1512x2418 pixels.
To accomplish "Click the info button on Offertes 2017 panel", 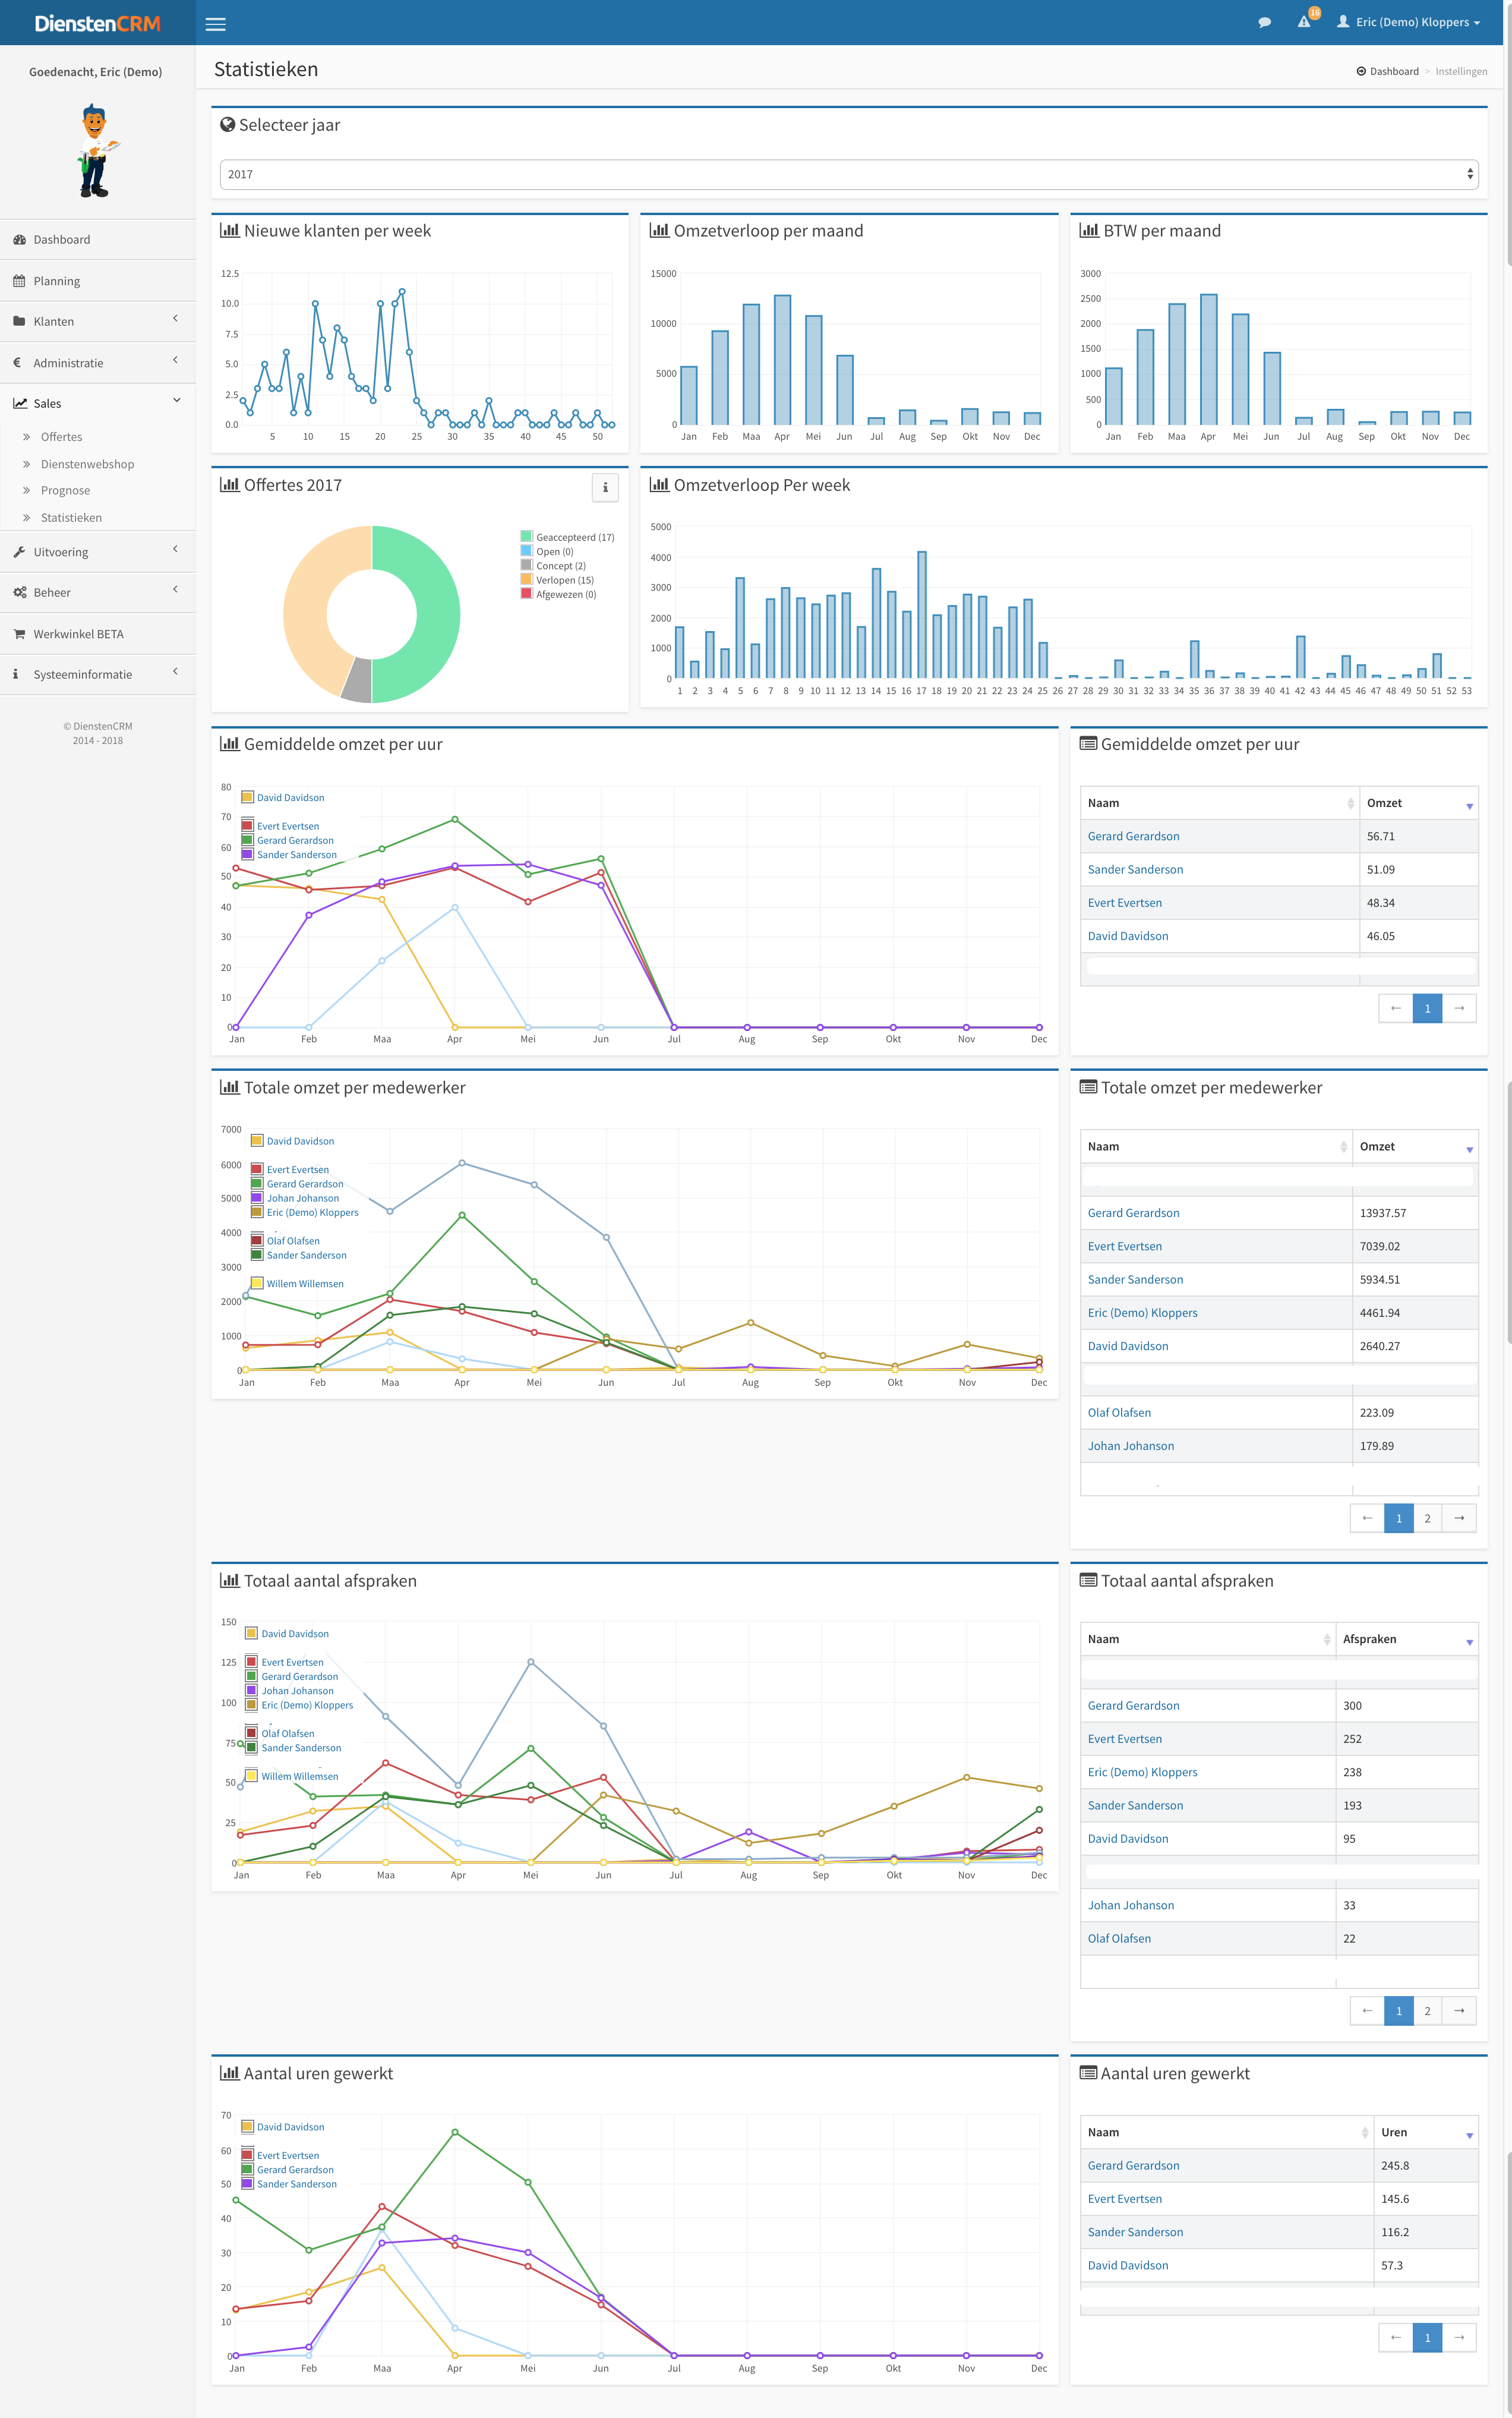I will coord(605,487).
